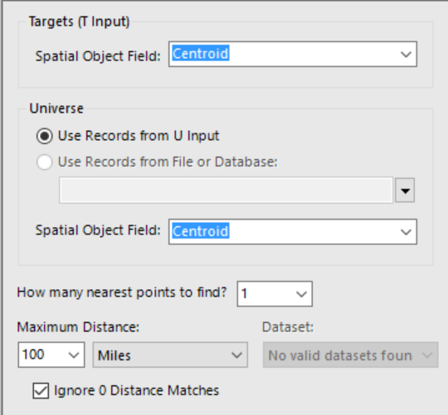Expand the Maximum Distance 100 value chevron
Viewport: 448px width, 415px height.
tap(74, 355)
